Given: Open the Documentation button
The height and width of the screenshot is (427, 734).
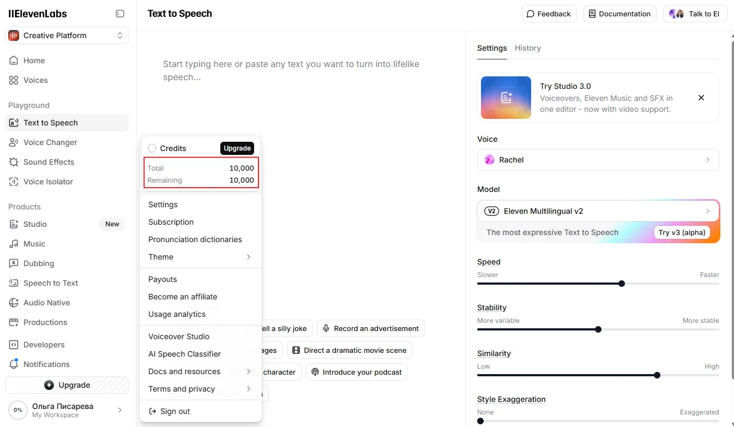Looking at the screenshot, I should point(620,14).
